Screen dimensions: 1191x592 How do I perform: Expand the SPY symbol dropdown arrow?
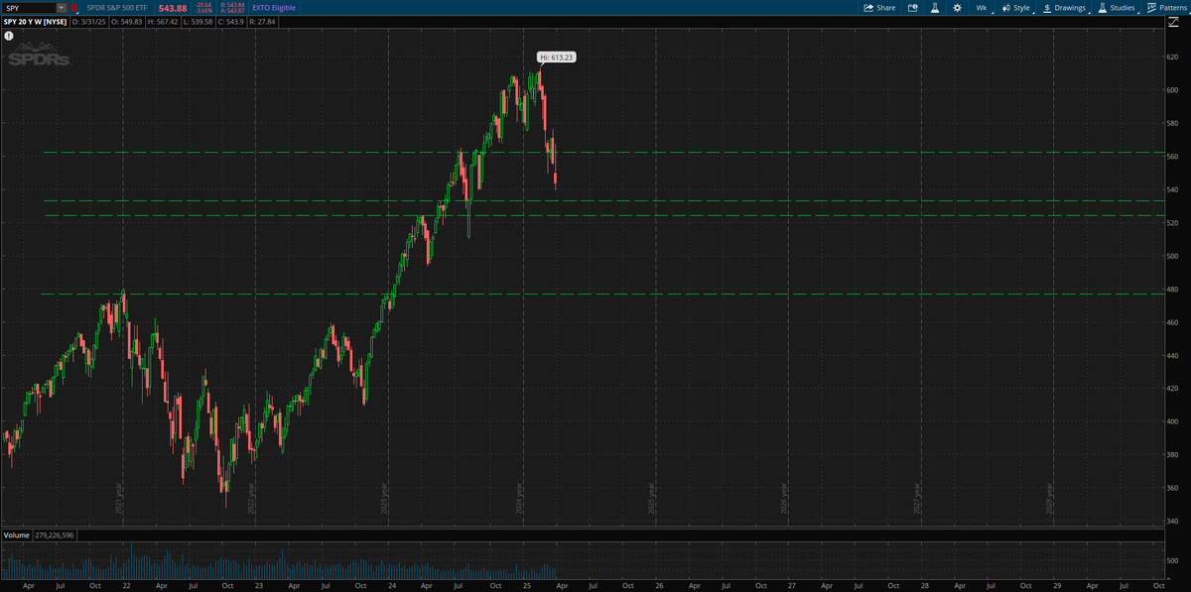click(62, 7)
